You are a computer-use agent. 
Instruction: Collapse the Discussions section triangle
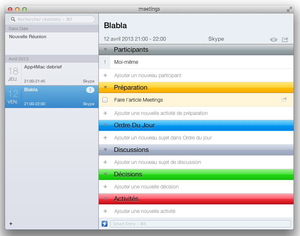[x=105, y=150]
